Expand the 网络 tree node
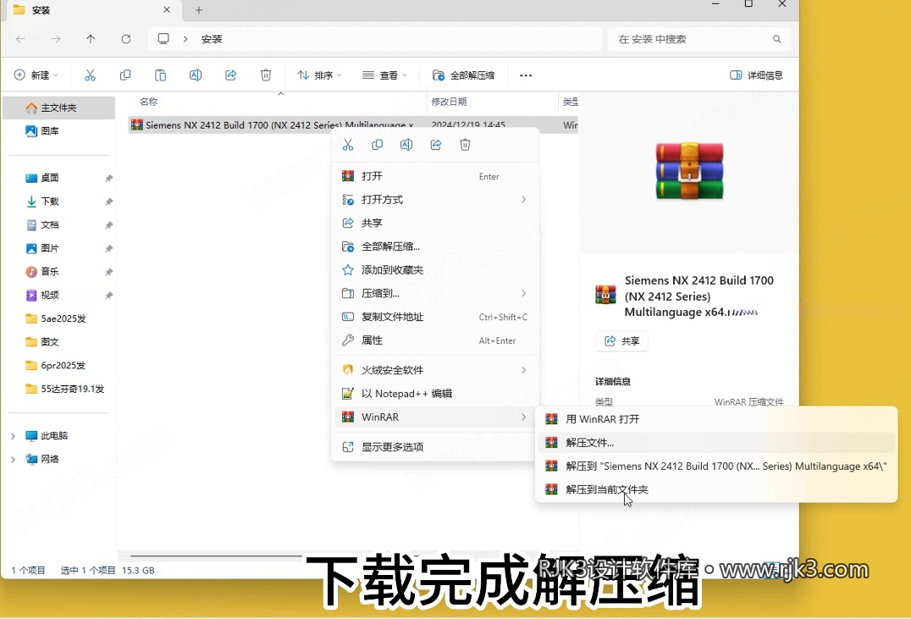Screen dimensions: 911x619 [x=13, y=459]
